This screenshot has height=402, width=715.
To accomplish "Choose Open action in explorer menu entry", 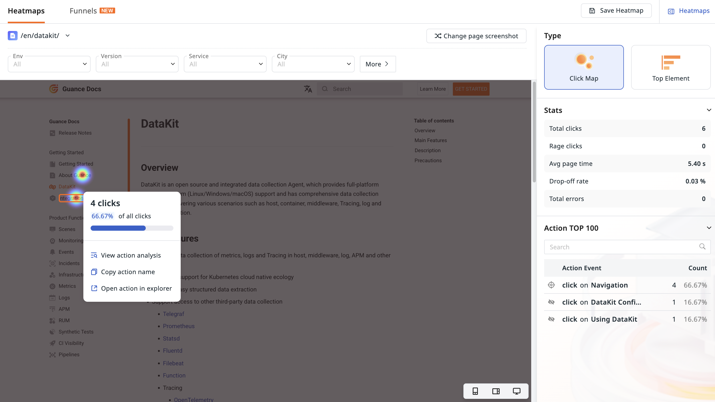I will click(132, 288).
